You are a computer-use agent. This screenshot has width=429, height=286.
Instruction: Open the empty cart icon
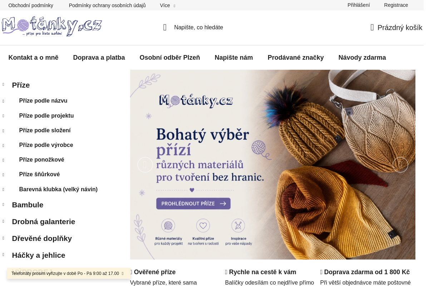(372, 28)
